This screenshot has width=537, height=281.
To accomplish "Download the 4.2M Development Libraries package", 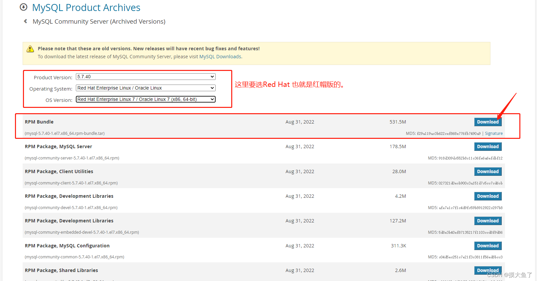I will pos(488,196).
